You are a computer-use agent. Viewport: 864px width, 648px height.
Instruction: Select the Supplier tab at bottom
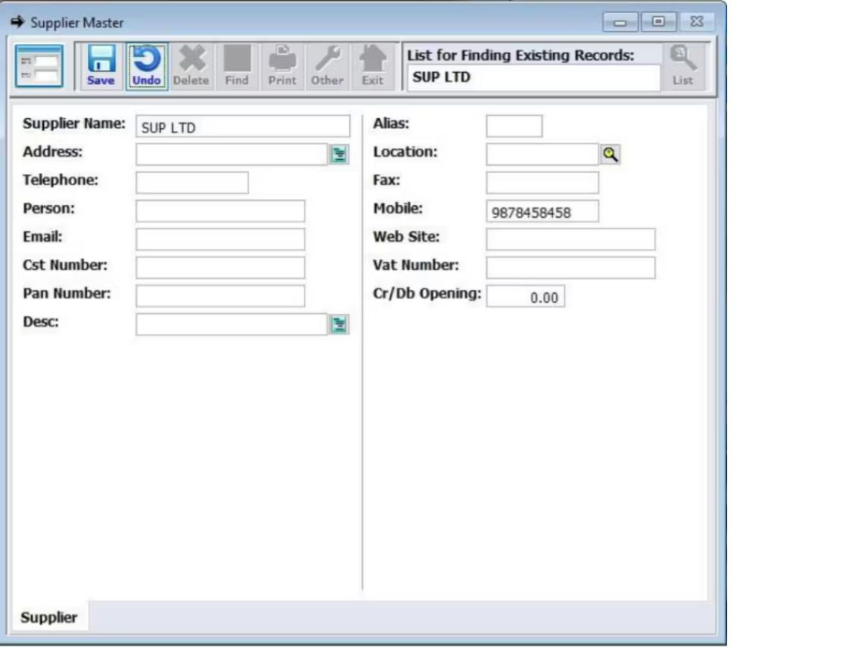pyautogui.click(x=49, y=617)
